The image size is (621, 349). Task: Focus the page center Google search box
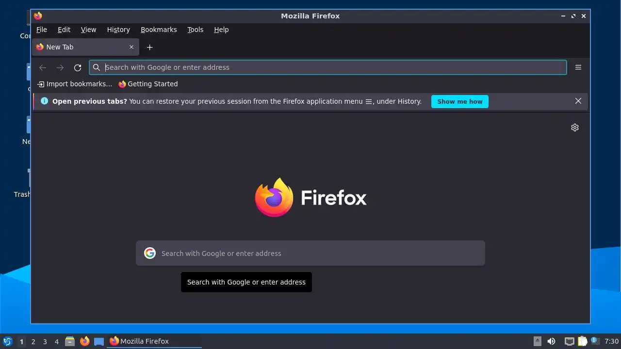coord(310,253)
